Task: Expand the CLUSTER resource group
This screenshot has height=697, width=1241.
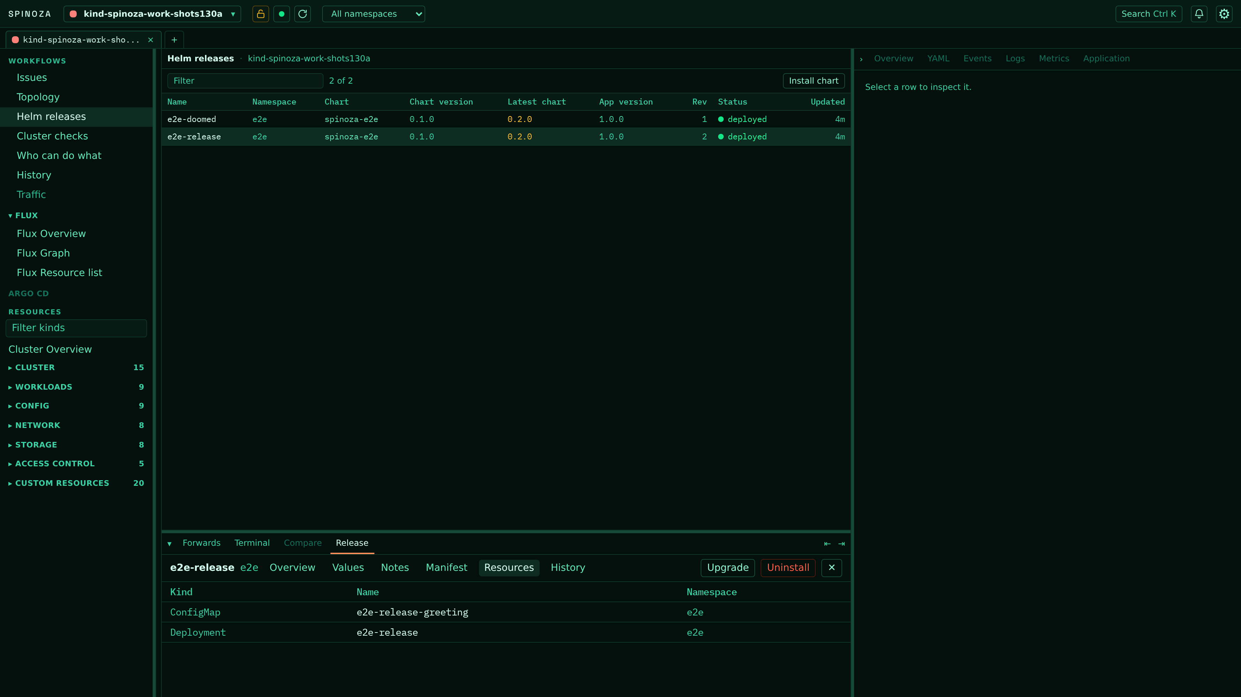Action: point(76,368)
